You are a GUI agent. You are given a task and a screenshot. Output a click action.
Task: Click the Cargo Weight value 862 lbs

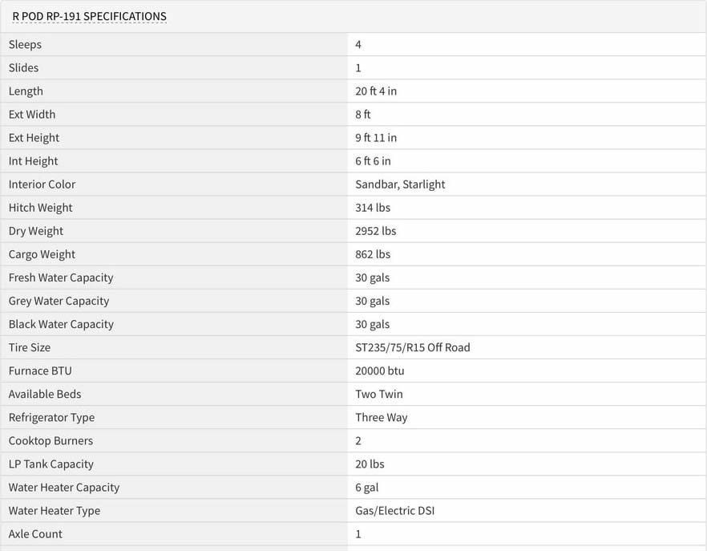[373, 254]
